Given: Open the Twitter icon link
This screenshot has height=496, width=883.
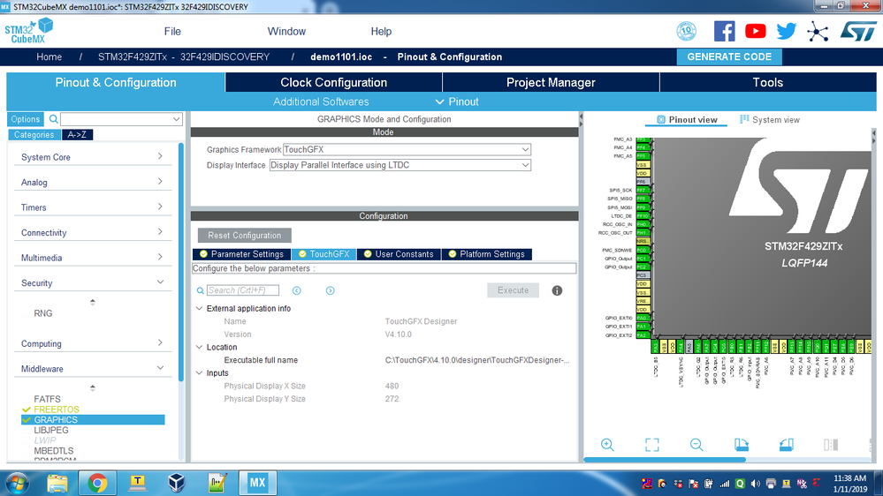Looking at the screenshot, I should tap(786, 31).
